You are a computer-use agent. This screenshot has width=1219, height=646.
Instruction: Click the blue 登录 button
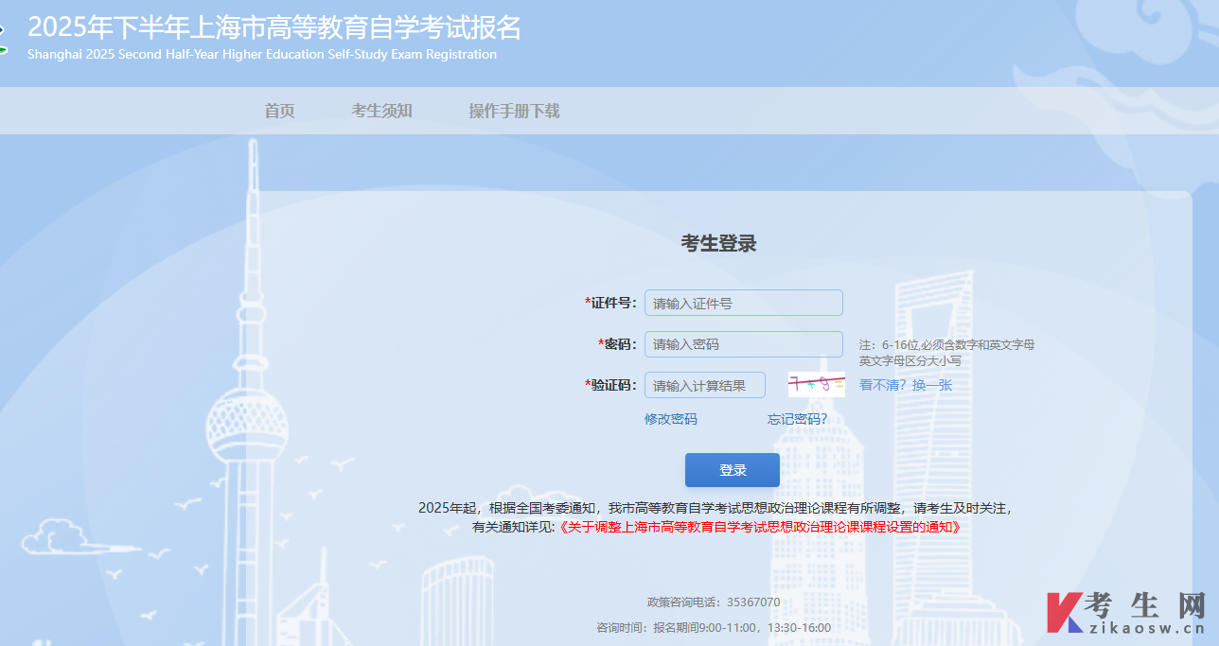[733, 470]
